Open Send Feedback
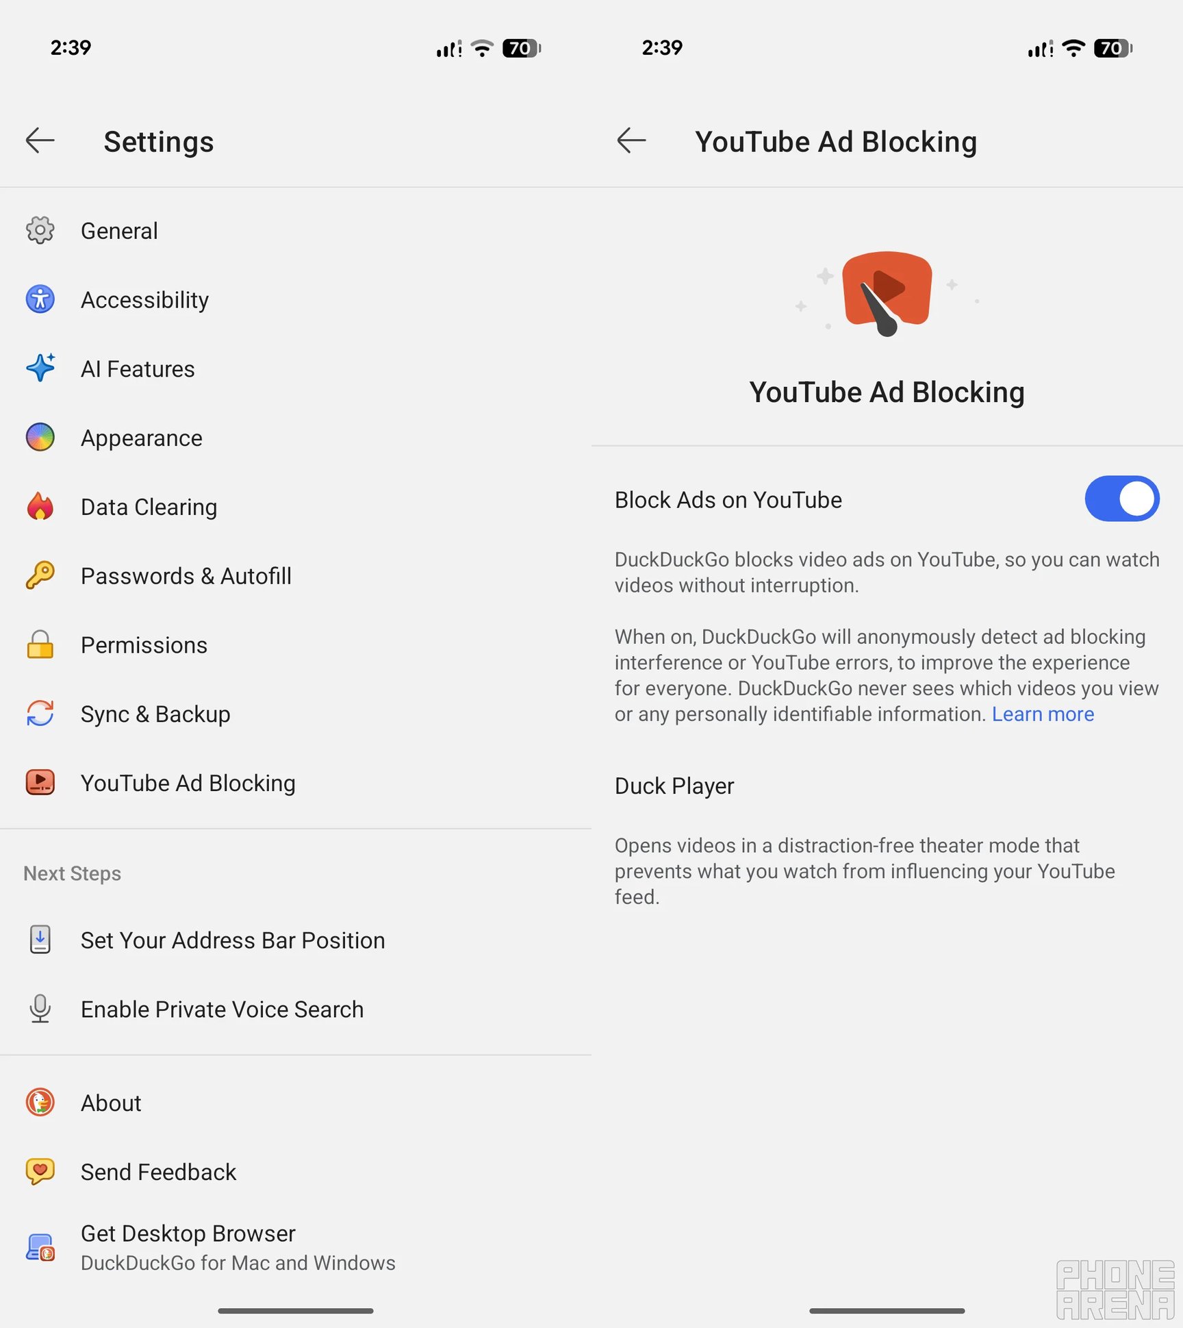This screenshot has height=1328, width=1183. (296, 1173)
